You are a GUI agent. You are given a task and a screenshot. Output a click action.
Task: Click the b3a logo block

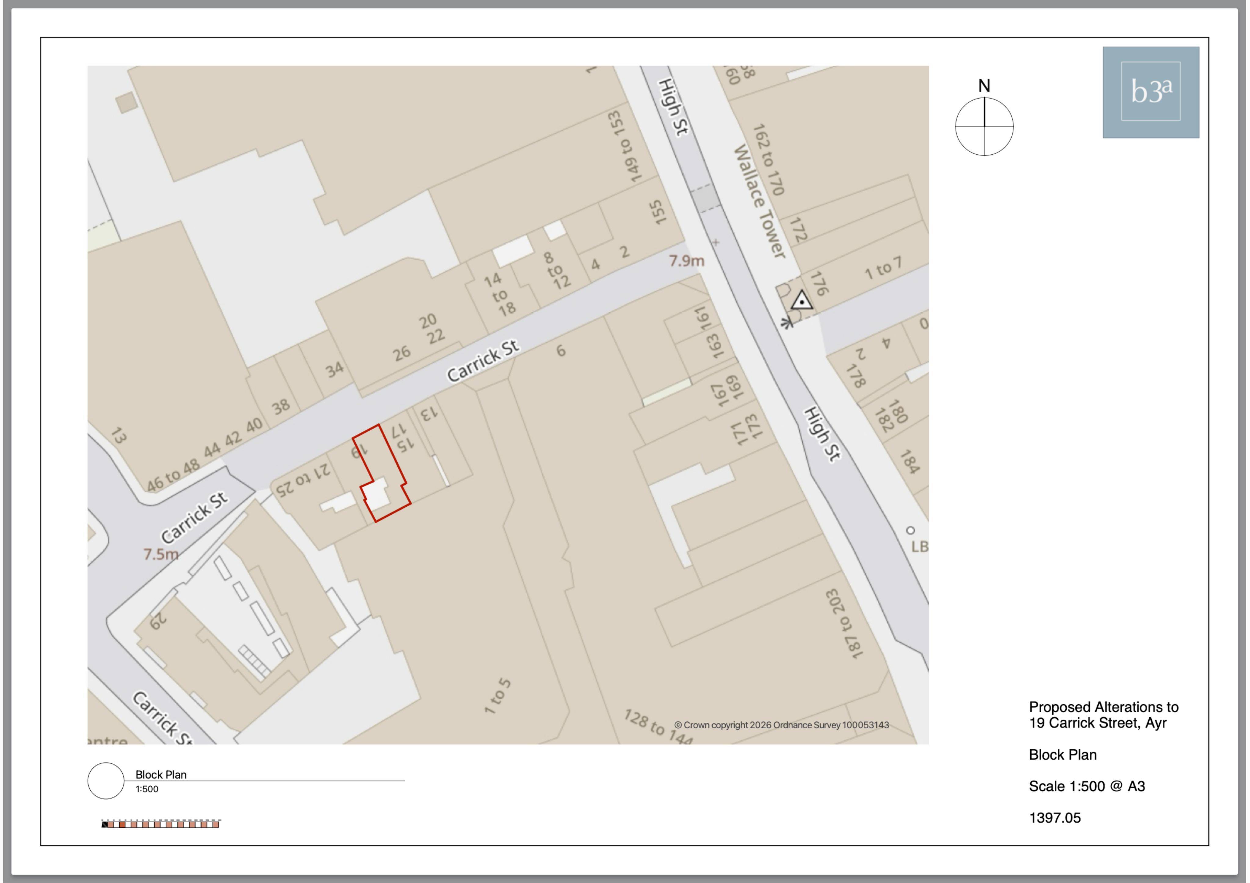coord(1151,92)
